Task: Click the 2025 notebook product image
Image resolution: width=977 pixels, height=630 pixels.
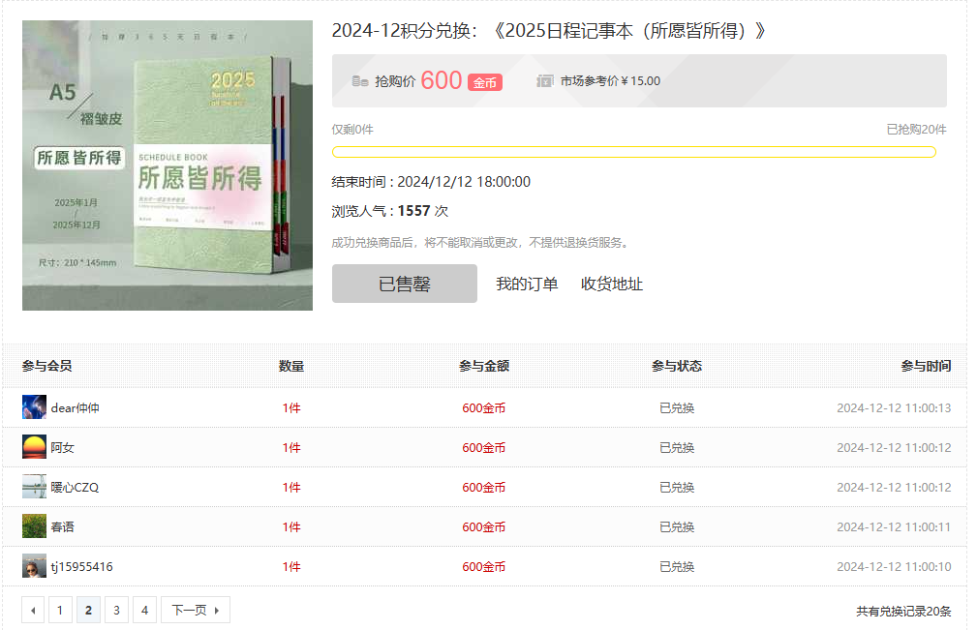Action: point(168,165)
